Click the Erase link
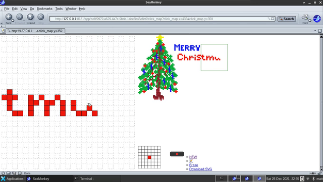 193,165
